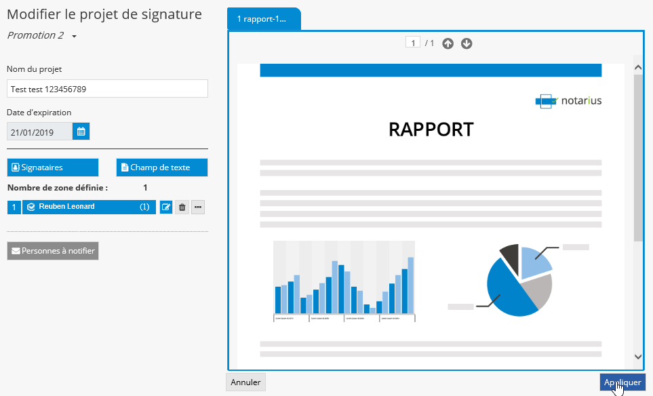Viewport: 653px width, 396px height.
Task: Edit signer Reuben Leonard
Action: click(166, 207)
